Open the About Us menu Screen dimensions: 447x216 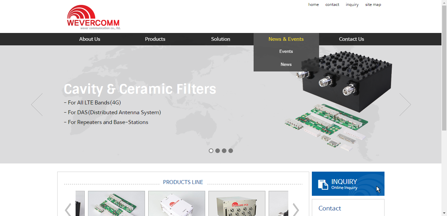click(x=90, y=39)
